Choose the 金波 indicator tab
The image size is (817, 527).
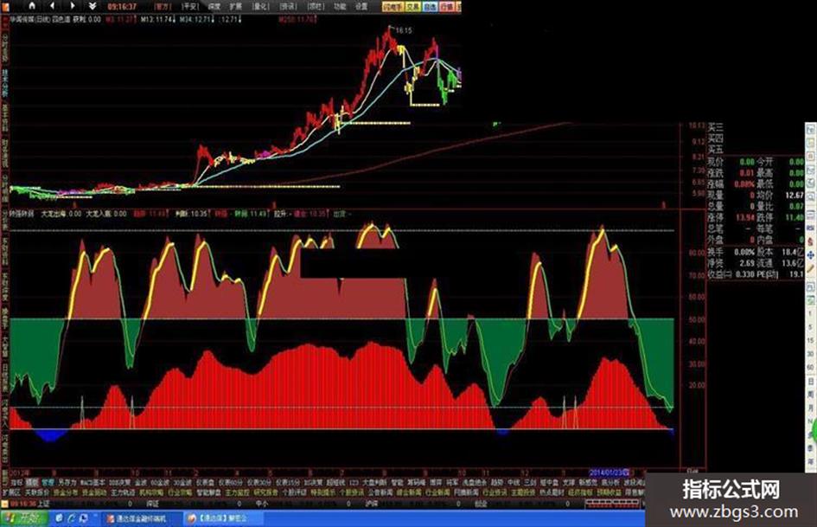point(140,483)
